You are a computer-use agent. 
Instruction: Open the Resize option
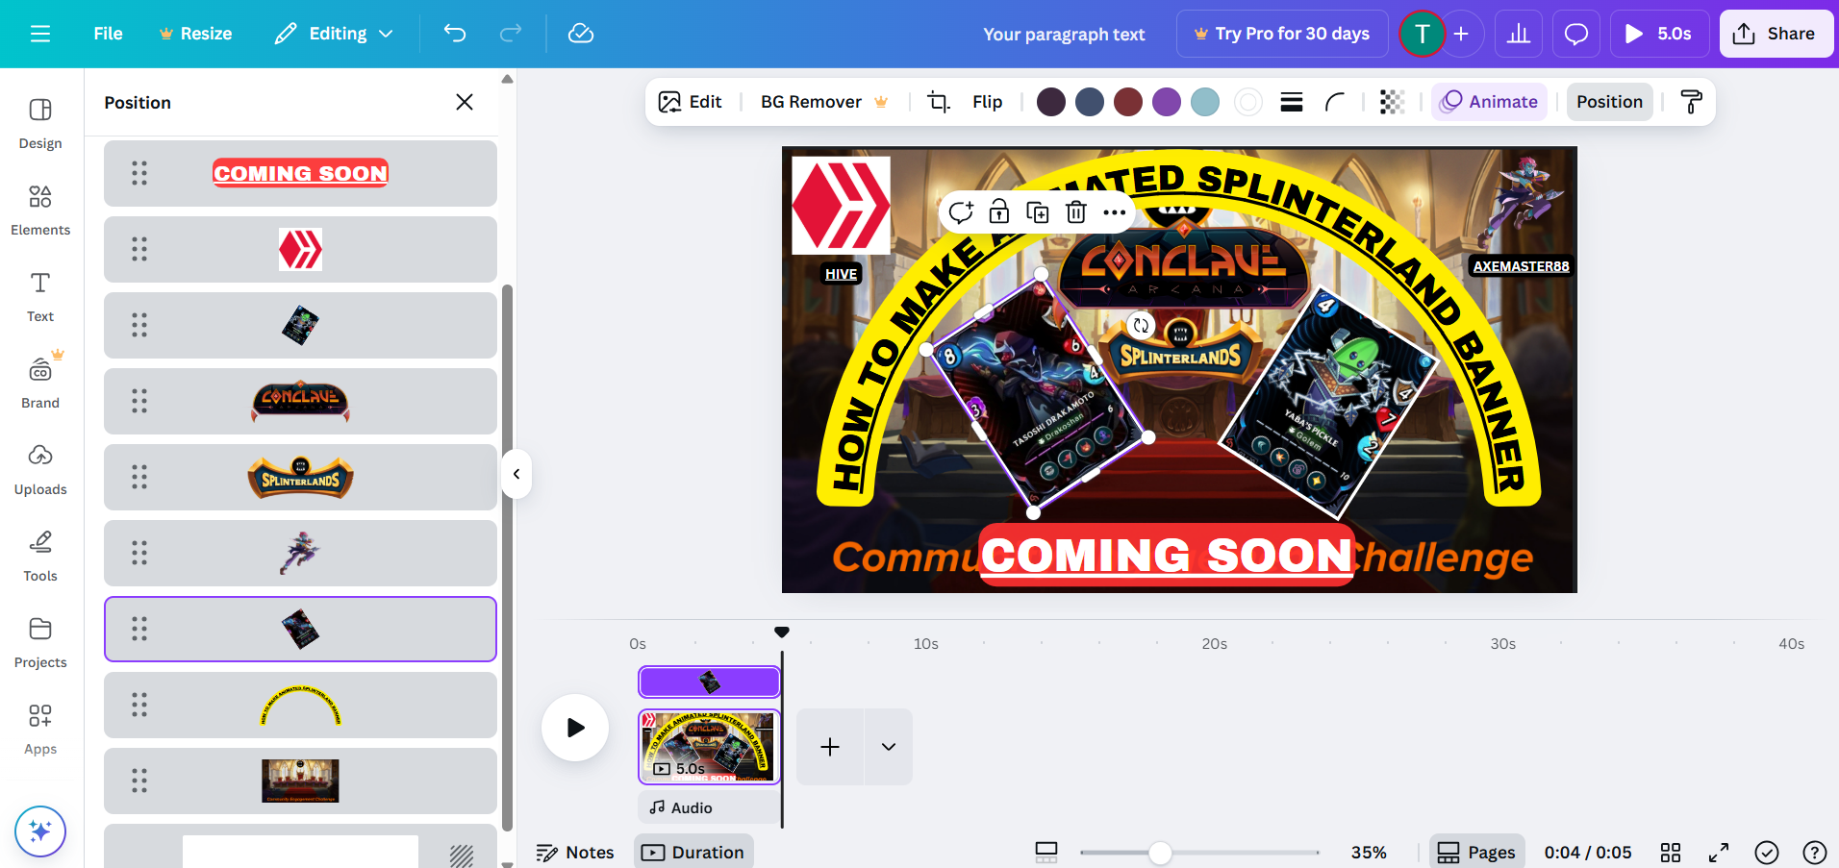[195, 34]
